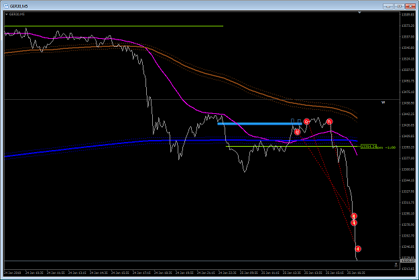Click the small icon at bottom-right of chart
The width and height of the screenshot is (419, 280).
pyautogui.click(x=396, y=265)
